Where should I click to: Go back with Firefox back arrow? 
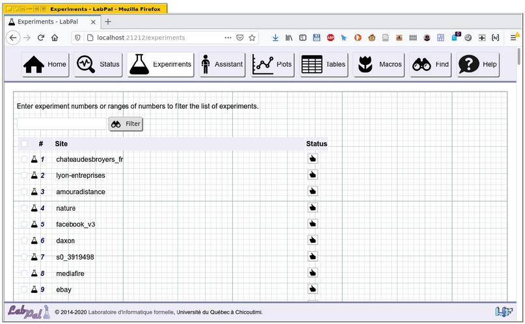pos(13,38)
